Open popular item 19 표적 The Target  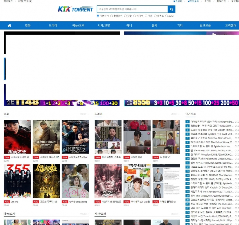tap(212, 196)
